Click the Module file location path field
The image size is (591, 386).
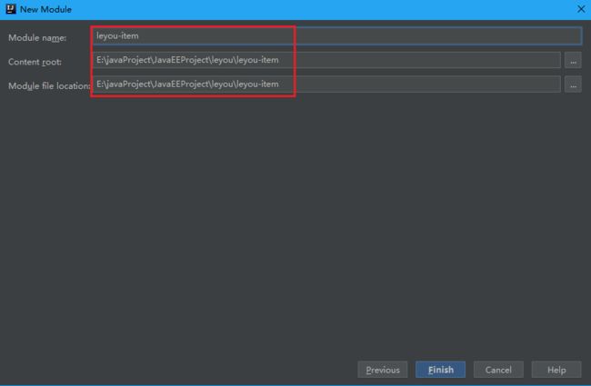326,84
